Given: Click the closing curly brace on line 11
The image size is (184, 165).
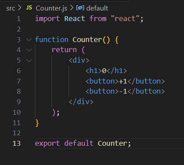Looking at the screenshot, I should click(x=37, y=123).
